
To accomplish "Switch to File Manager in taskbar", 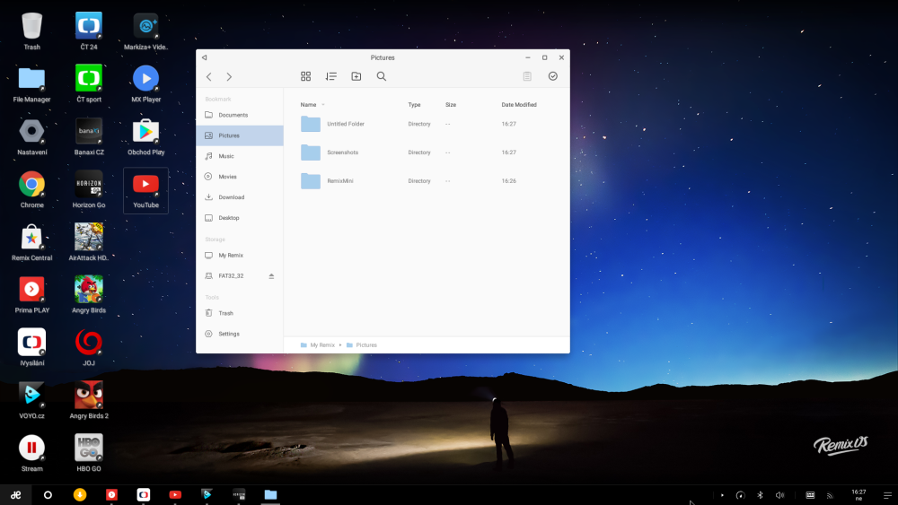I will pyautogui.click(x=270, y=495).
